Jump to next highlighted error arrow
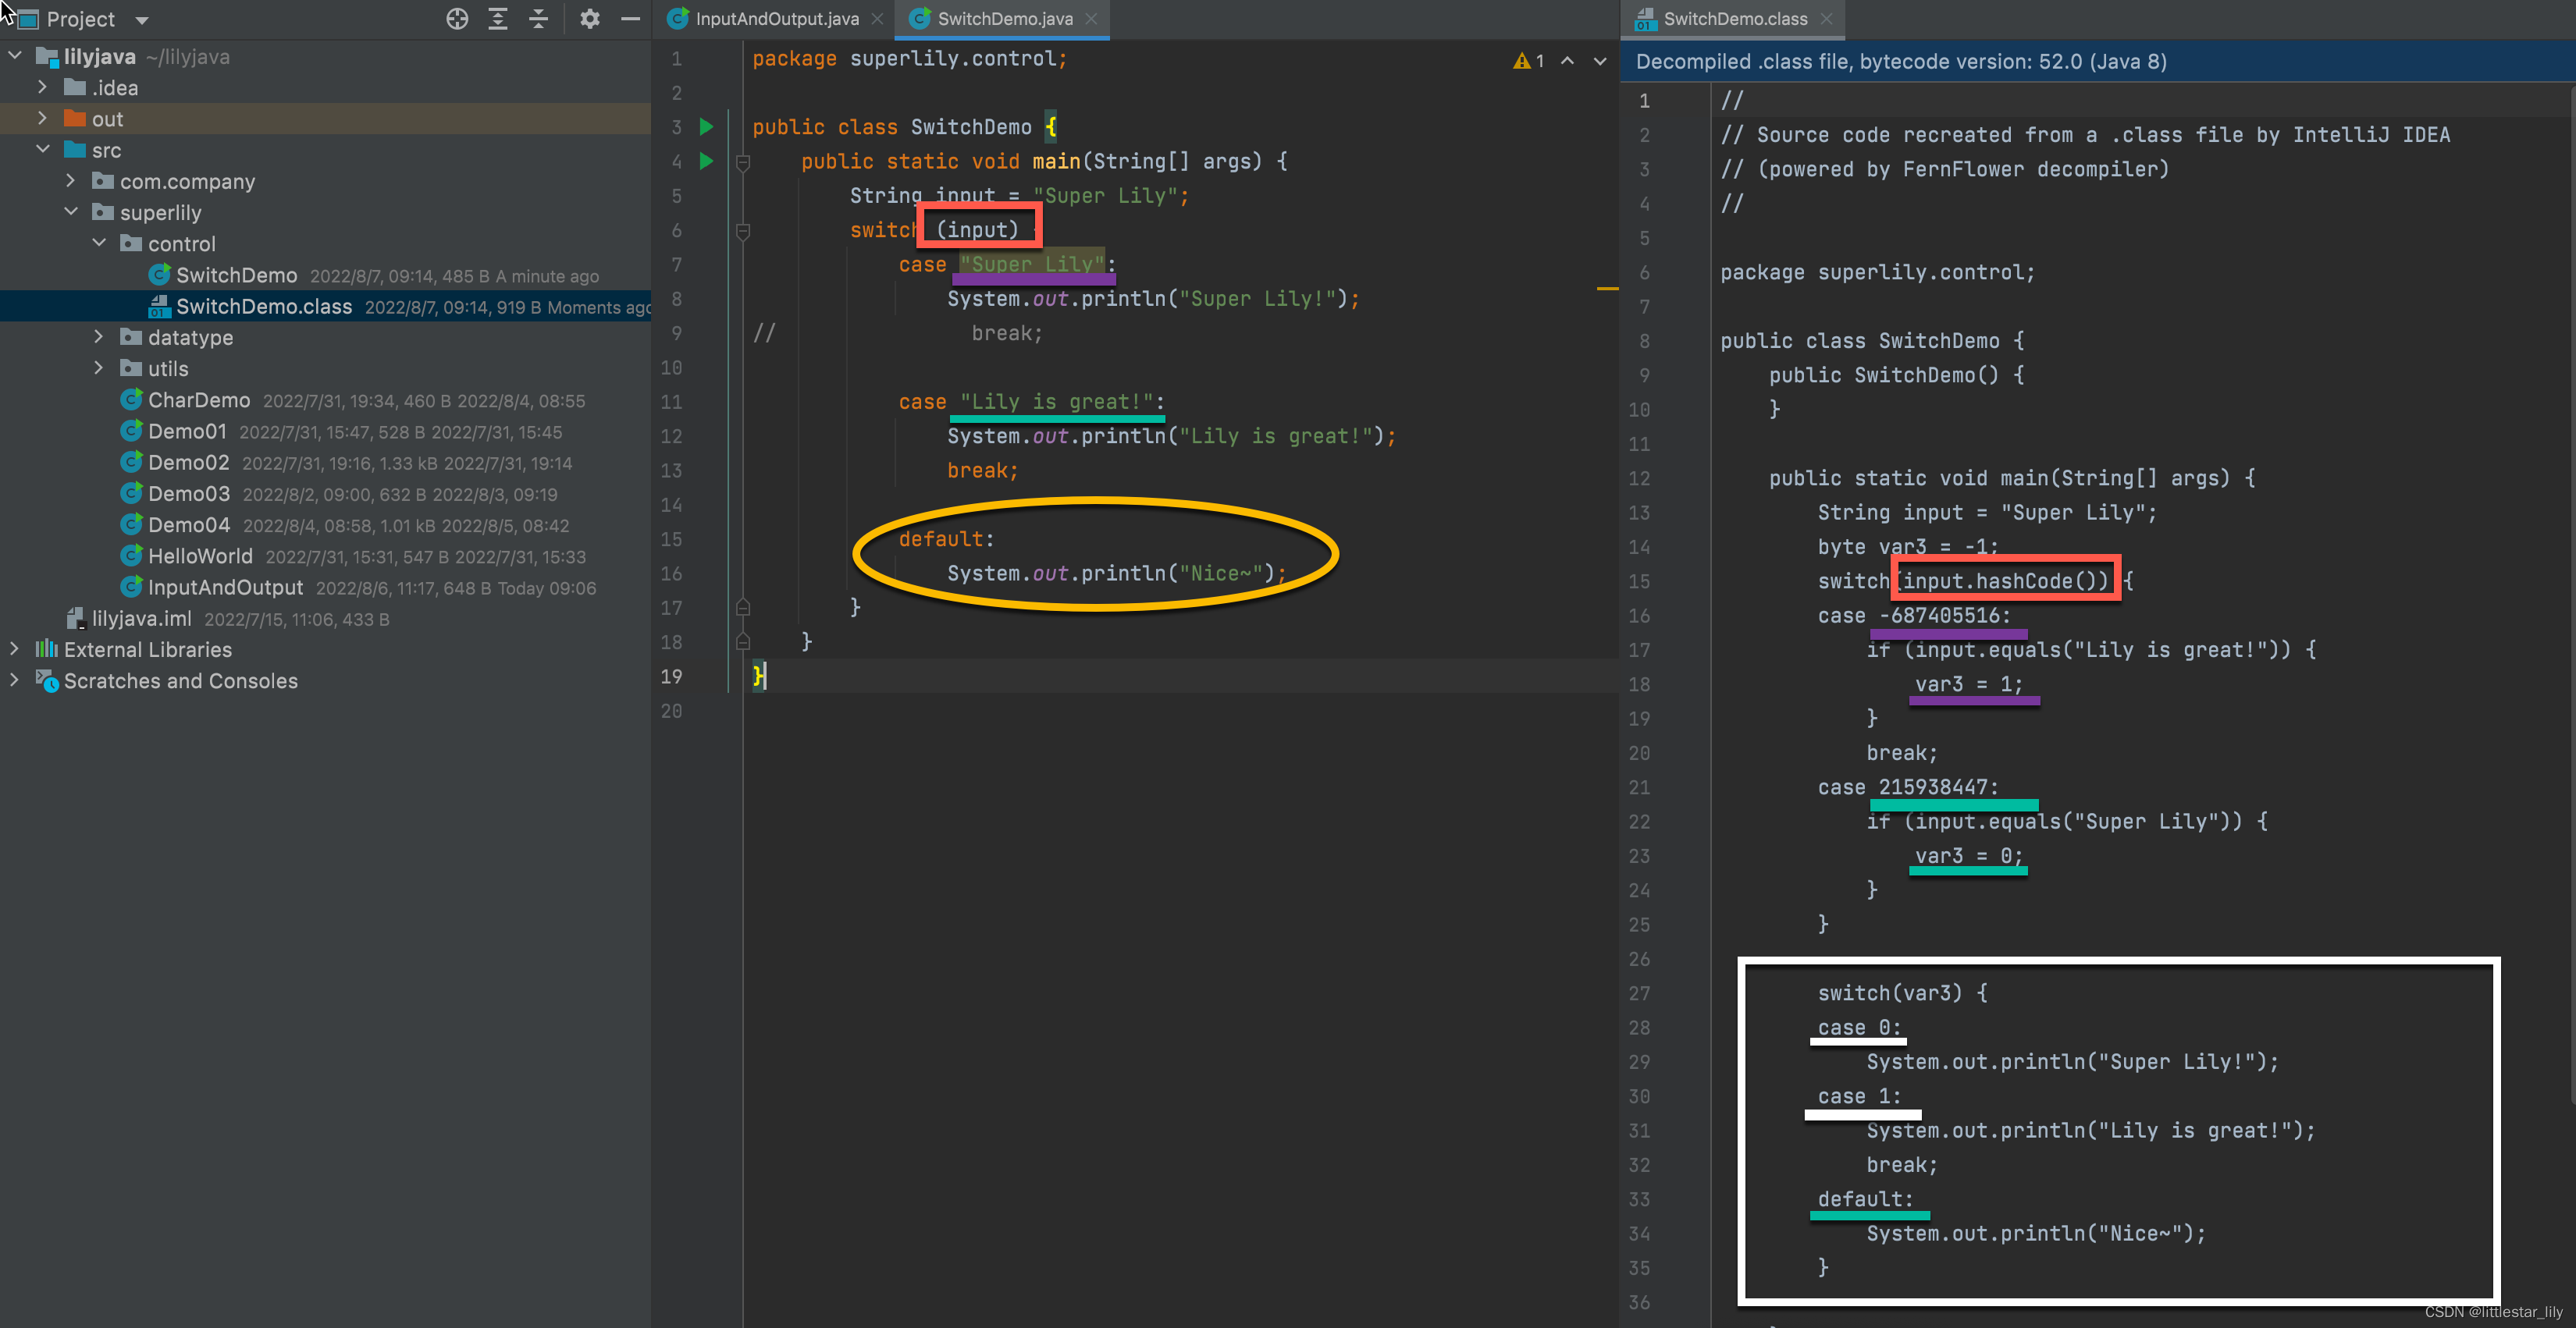This screenshot has height=1328, width=2576. pos(1600,61)
